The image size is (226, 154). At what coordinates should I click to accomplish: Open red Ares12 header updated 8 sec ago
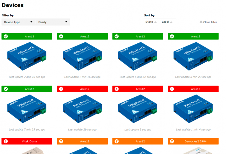[x=138, y=89]
